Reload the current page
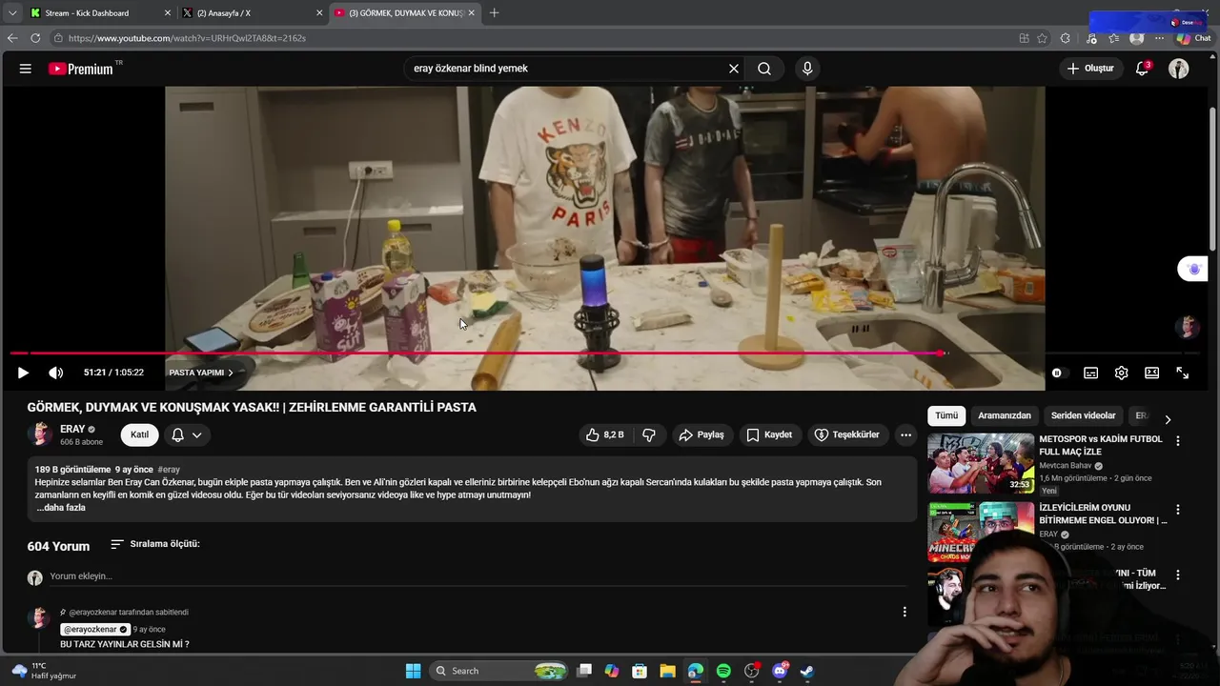This screenshot has width=1220, height=686. click(35, 38)
